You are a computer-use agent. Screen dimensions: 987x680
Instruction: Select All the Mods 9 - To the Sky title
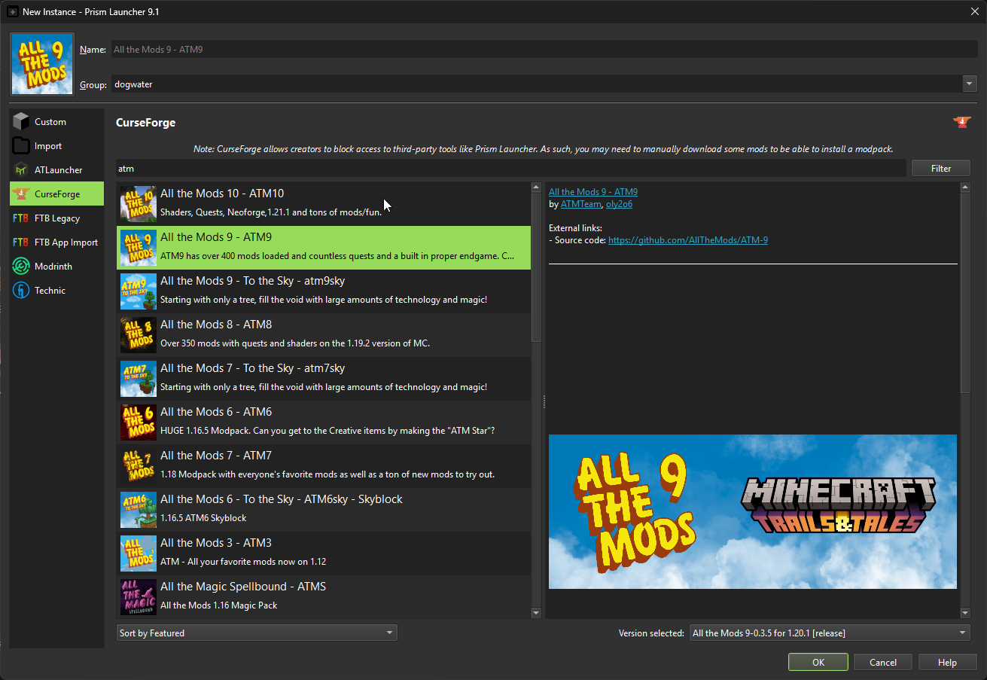(x=252, y=281)
